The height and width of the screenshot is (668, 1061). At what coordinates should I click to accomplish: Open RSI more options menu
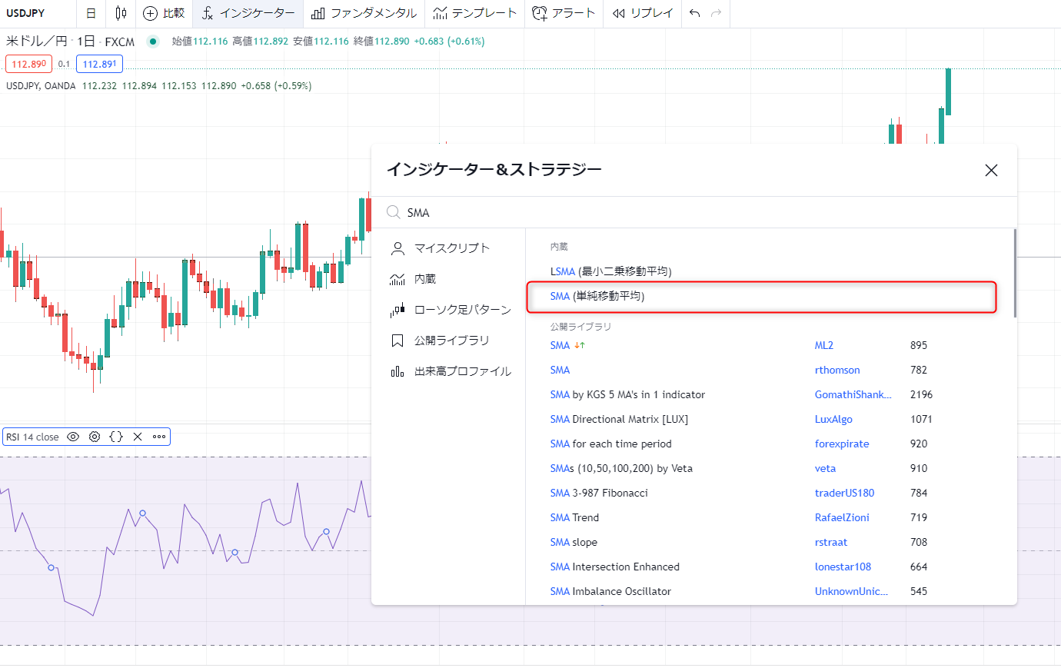tap(159, 437)
